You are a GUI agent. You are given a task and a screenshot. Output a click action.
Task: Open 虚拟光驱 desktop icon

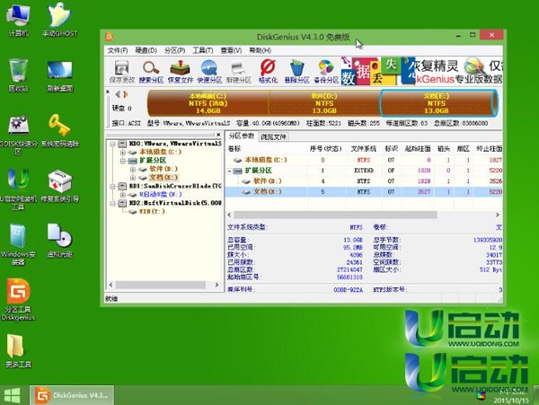point(60,241)
